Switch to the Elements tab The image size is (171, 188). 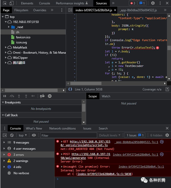point(27,3)
